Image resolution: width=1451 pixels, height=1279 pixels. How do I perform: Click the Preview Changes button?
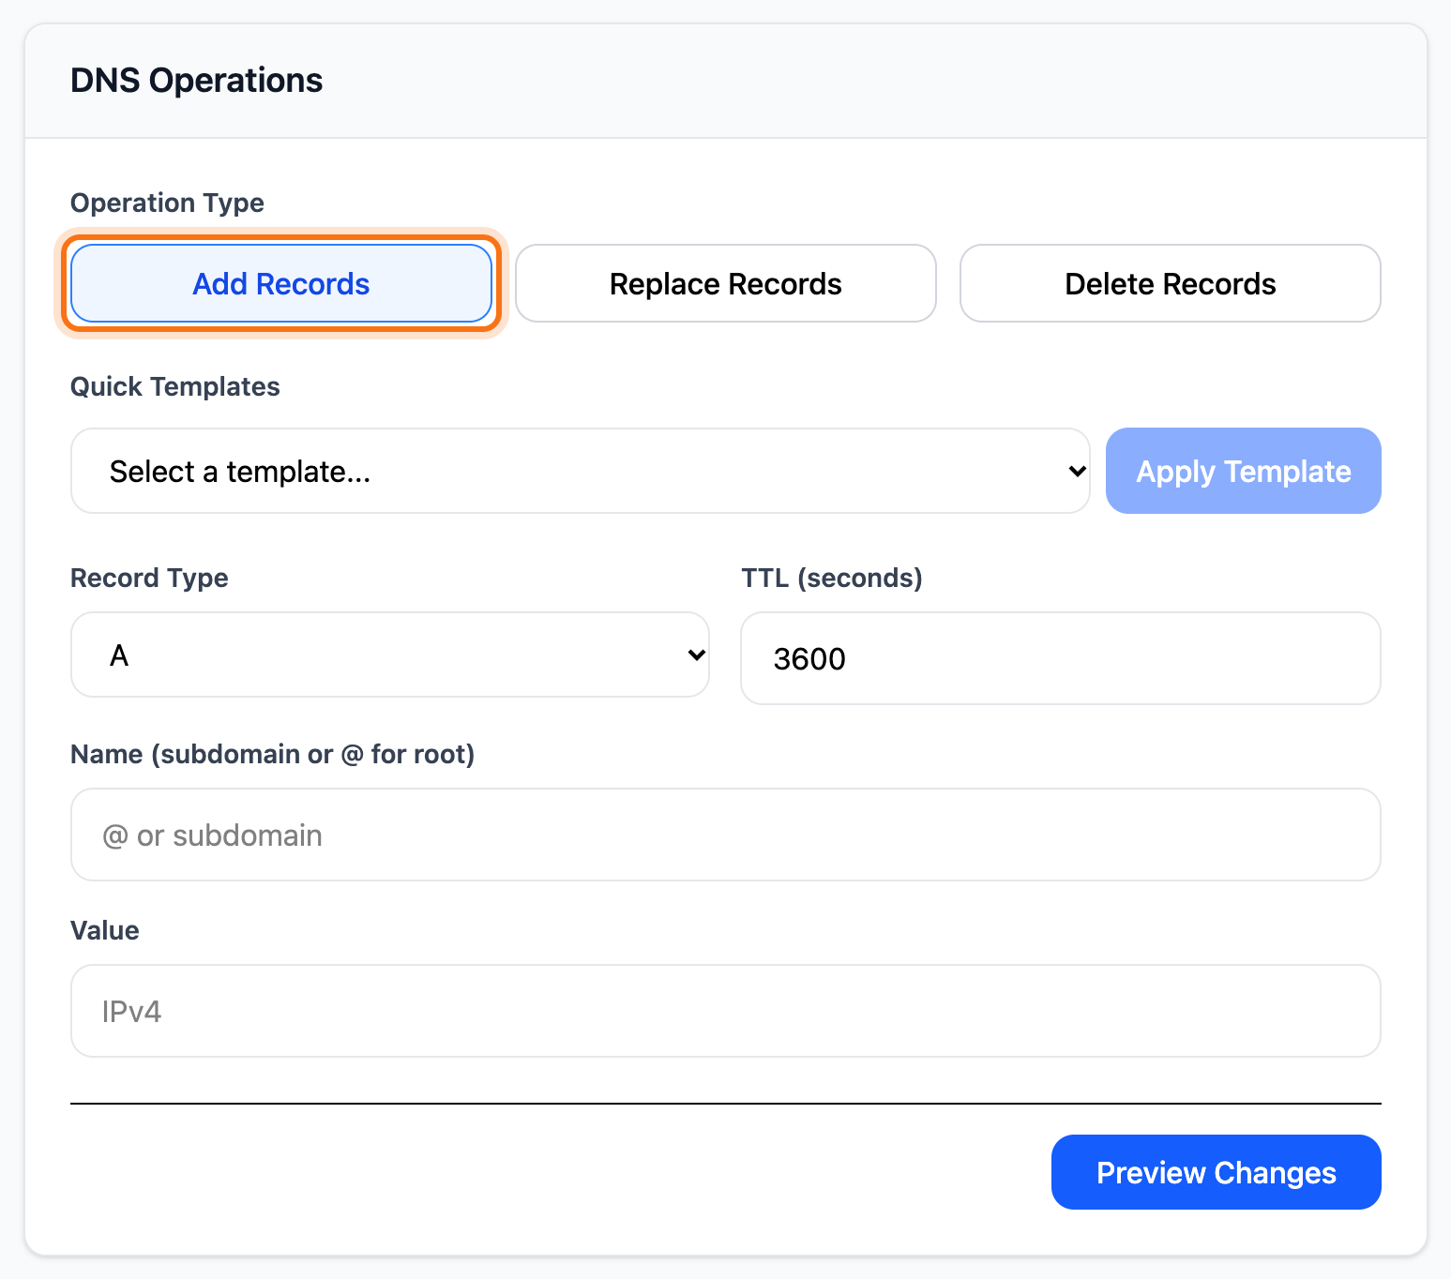coord(1217,1172)
